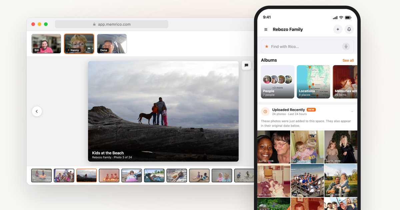Tap the orange star in the search bar
Viewport: 400px width, 210px height.
[267, 47]
